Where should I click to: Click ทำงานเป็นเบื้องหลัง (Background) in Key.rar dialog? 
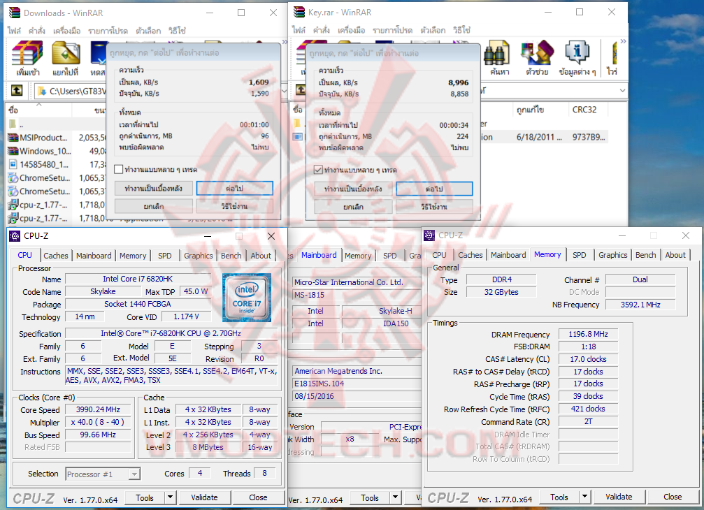[353, 189]
